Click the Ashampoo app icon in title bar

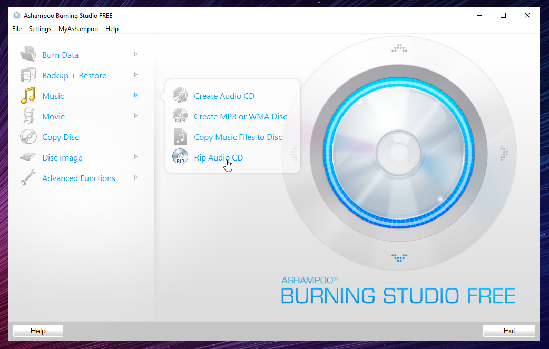coord(16,15)
